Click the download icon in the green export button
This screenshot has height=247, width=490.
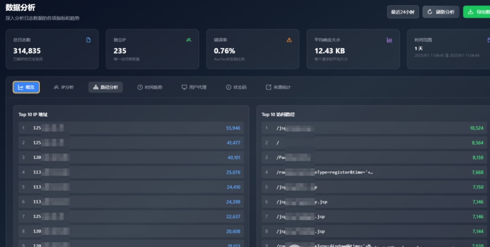[470, 12]
